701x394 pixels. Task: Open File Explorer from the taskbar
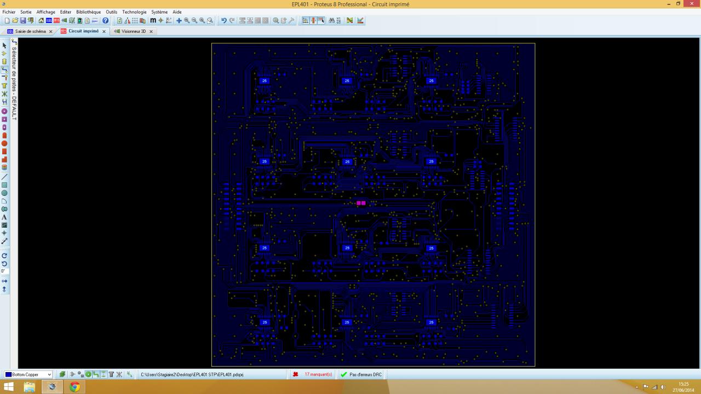click(30, 387)
